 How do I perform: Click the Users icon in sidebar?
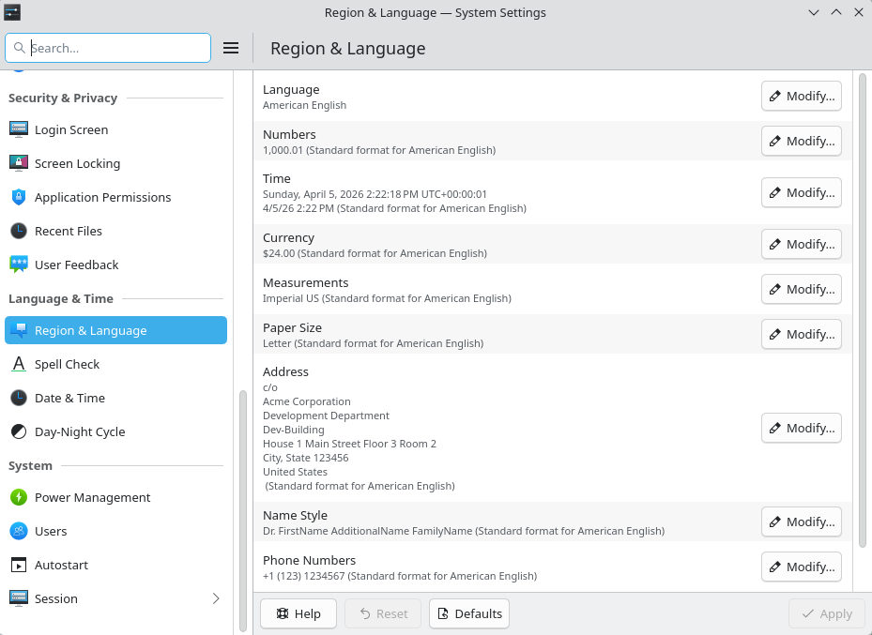point(19,531)
